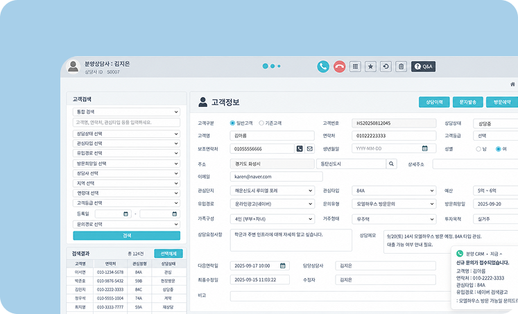Open the 유입경로 선택 filter dropdown
518x314 pixels.
[126, 153]
